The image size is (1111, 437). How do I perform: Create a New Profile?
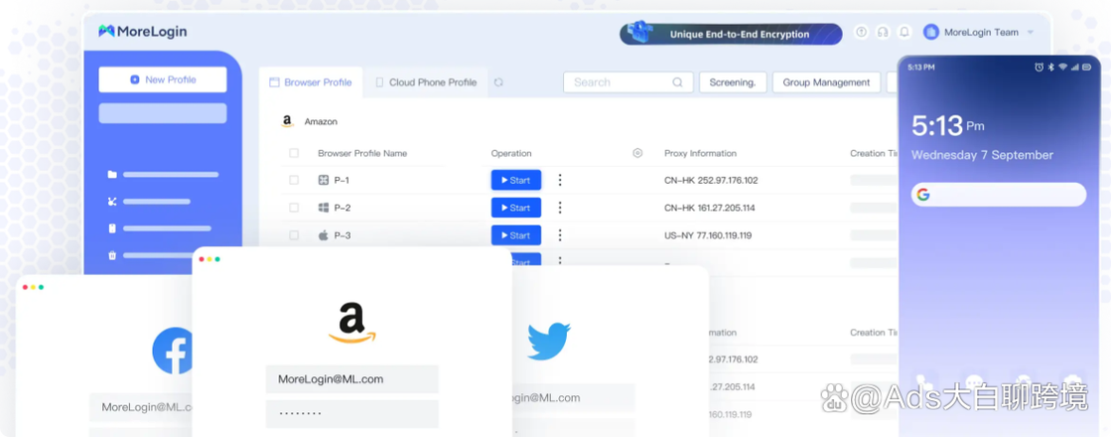pyautogui.click(x=162, y=79)
